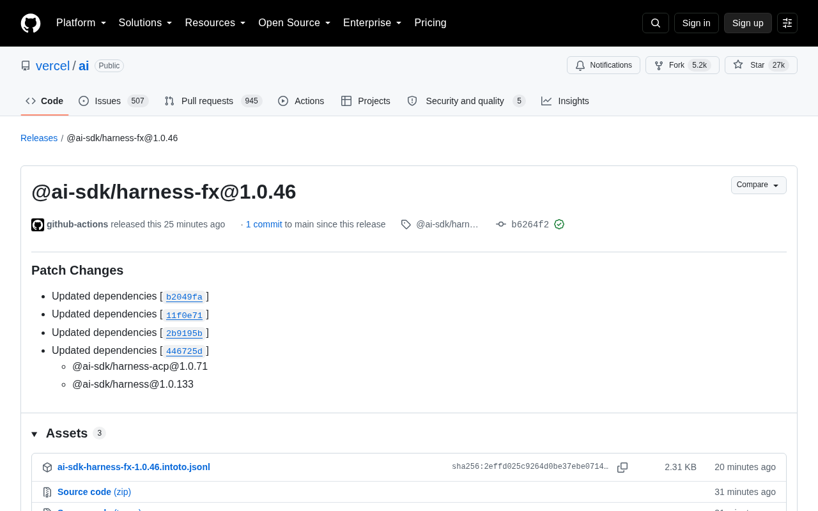Open the Projects tab
This screenshot has height=511, width=818.
(366, 101)
